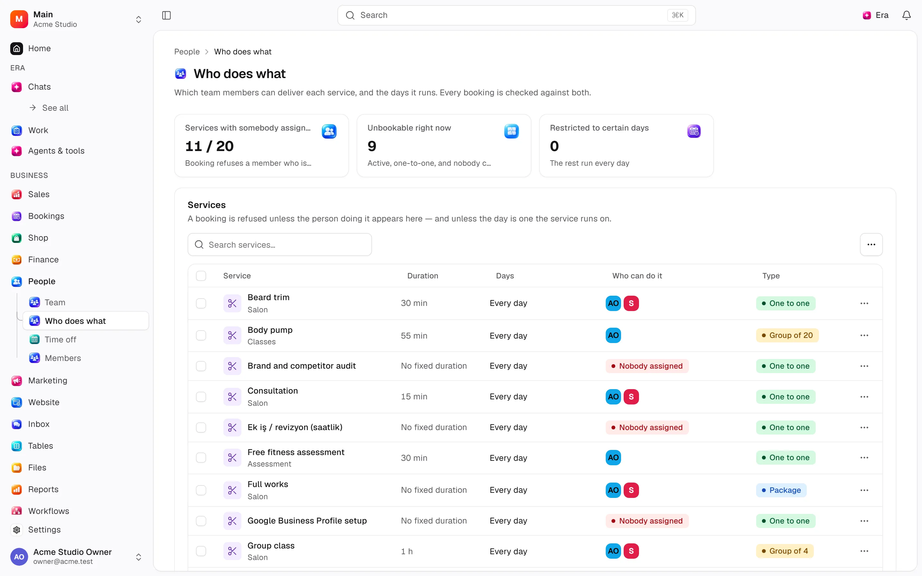The width and height of the screenshot is (922, 576).
Task: Expand the Main workspace switcher
Action: [x=139, y=20]
